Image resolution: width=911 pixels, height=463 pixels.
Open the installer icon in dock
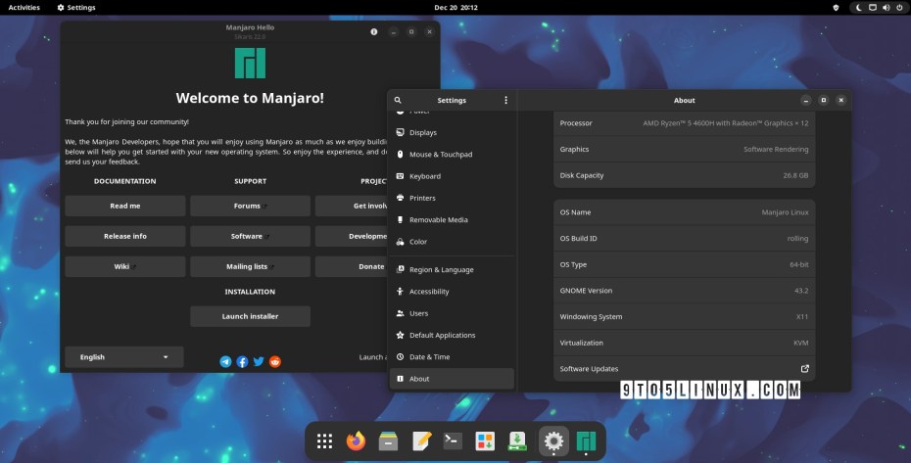tap(517, 440)
